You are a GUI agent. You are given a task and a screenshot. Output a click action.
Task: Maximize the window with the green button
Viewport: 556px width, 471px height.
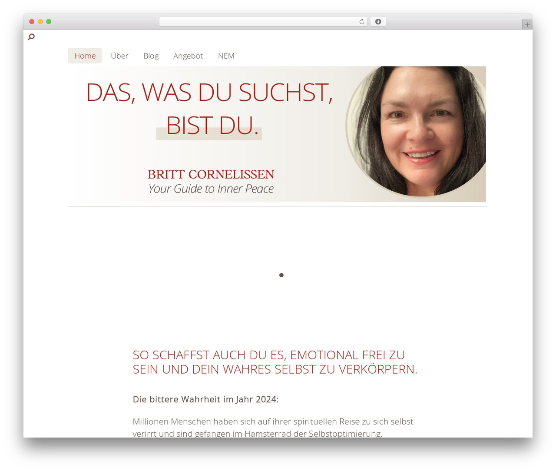tap(49, 22)
